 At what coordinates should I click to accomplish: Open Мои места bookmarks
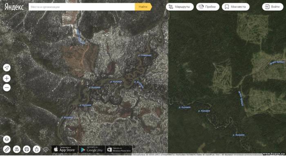pos(235,7)
